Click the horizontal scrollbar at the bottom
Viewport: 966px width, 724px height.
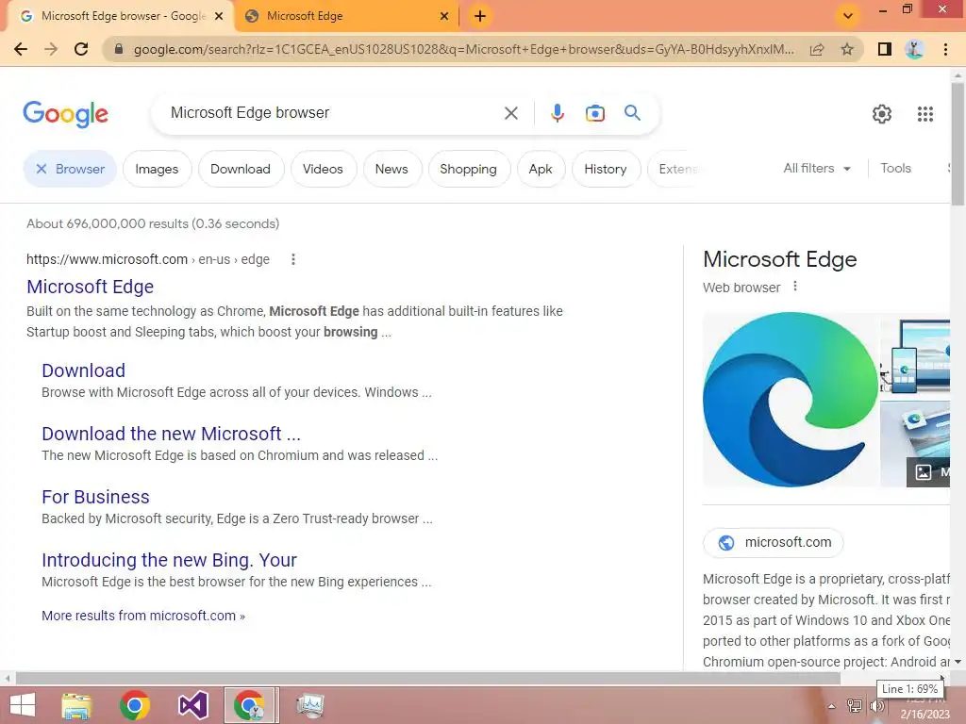[x=427, y=679]
